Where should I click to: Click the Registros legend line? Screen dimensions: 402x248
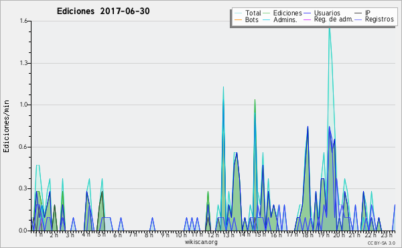coord(358,19)
